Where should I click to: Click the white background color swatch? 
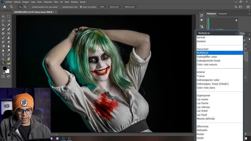click(x=8, y=72)
